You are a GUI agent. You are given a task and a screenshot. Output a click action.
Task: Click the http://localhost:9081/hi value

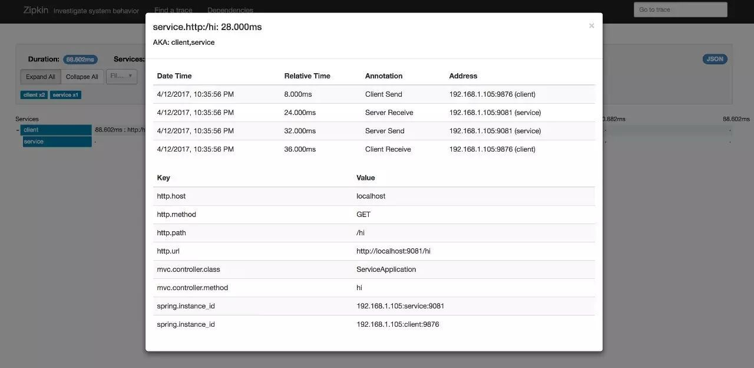(393, 251)
